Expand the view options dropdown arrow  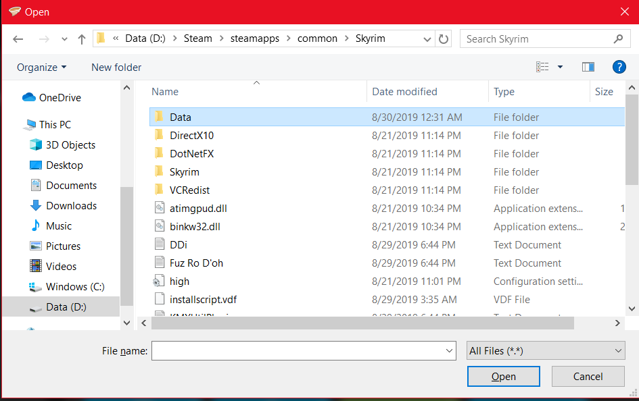click(x=561, y=67)
